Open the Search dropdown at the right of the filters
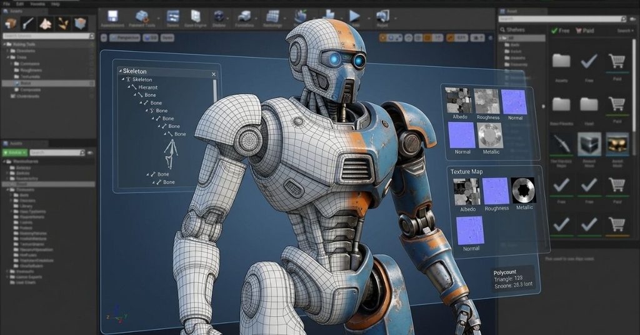The image size is (640, 335). click(x=625, y=31)
